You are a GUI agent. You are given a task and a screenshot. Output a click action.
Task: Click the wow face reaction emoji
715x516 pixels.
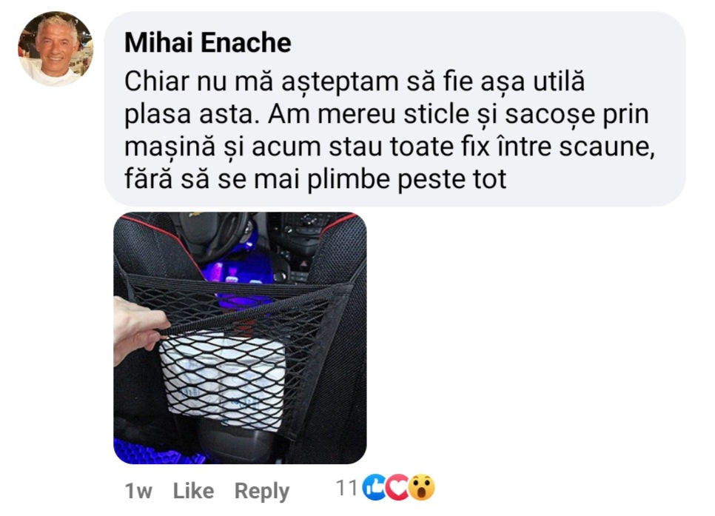421,488
